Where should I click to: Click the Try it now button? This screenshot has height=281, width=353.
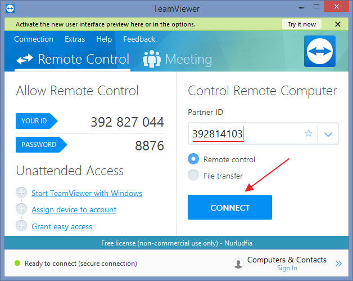(302, 24)
